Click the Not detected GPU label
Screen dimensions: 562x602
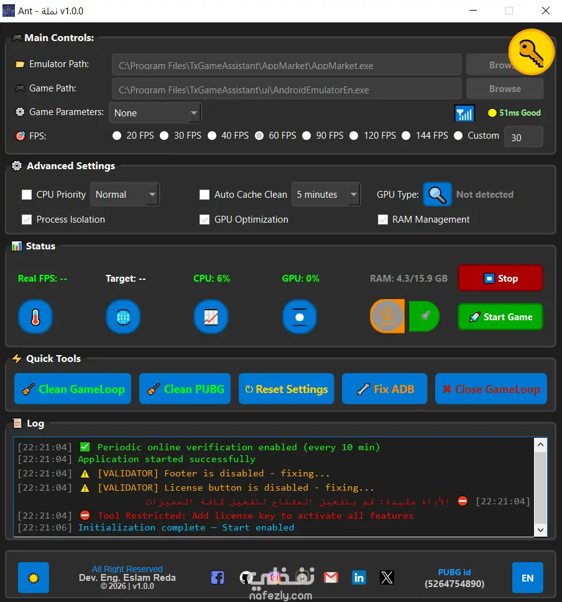click(484, 195)
